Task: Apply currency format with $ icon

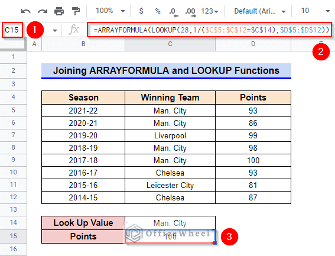Action: [141, 11]
